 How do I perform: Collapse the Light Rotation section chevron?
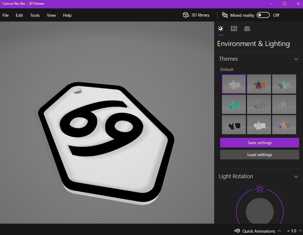click(x=296, y=176)
